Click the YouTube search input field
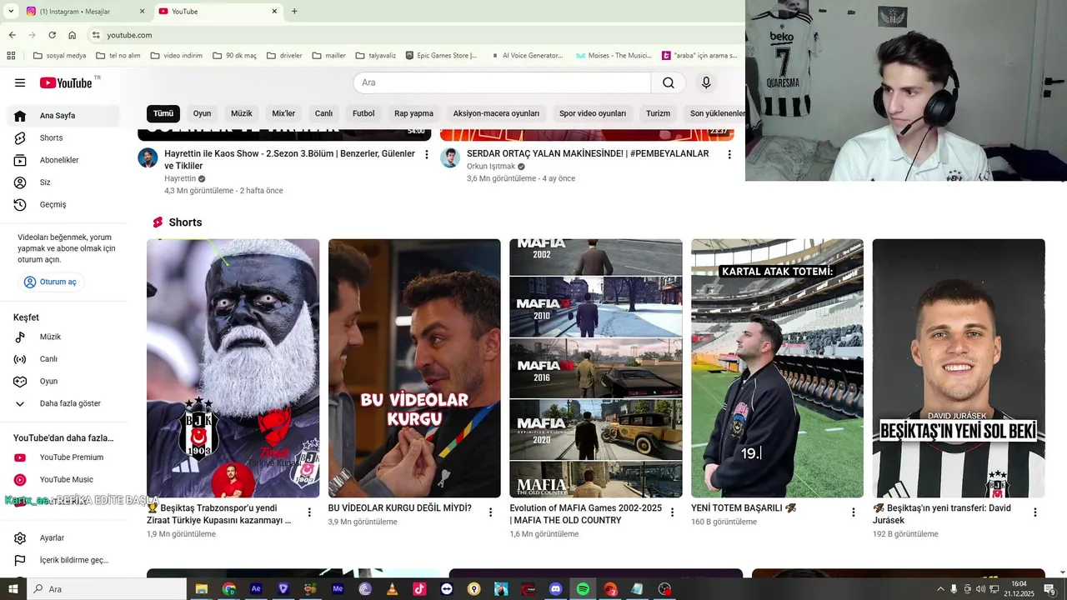This screenshot has width=1067, height=600. 502,82
